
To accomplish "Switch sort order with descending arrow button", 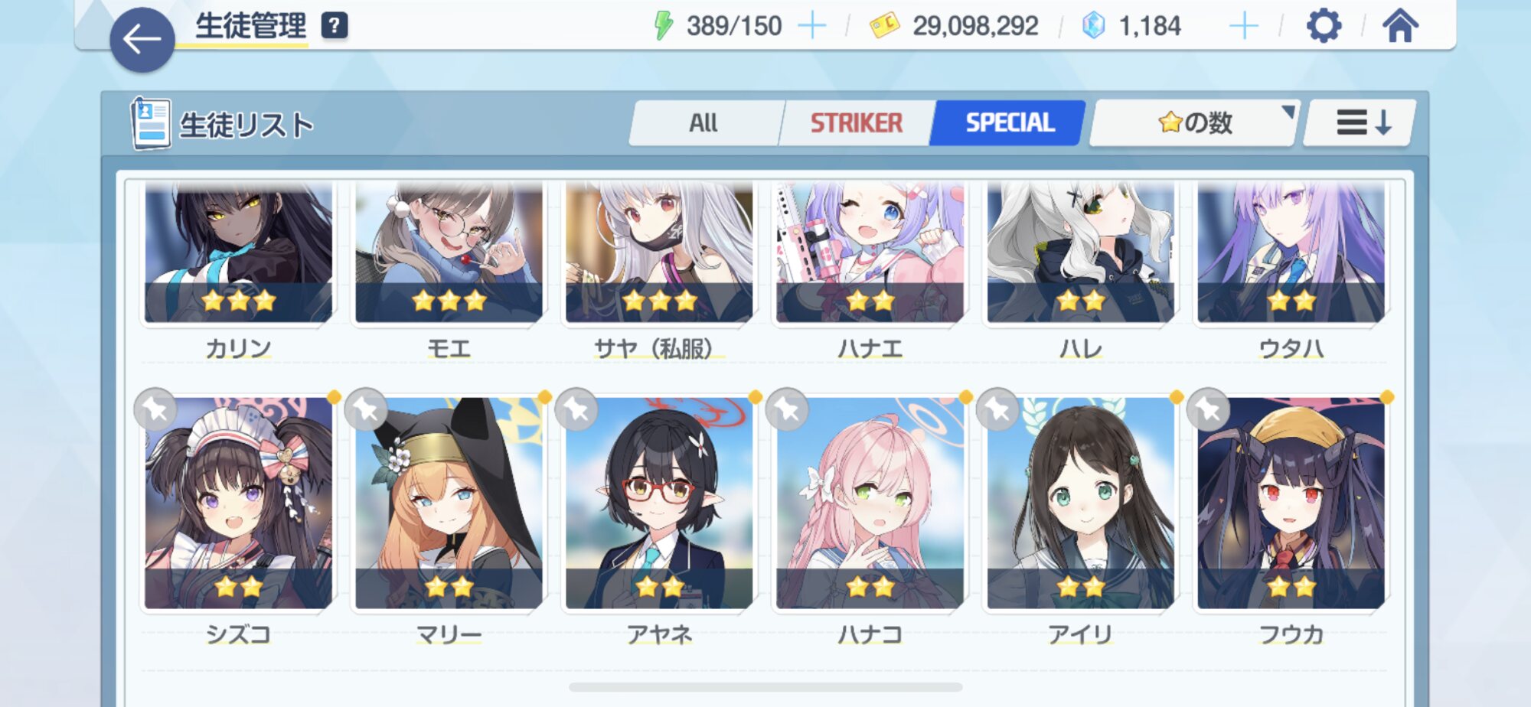I will pos(1361,122).
